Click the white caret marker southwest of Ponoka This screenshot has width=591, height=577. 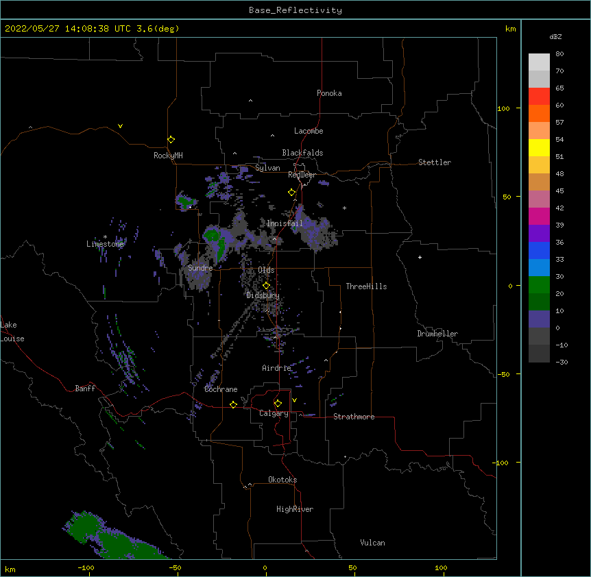pyautogui.click(x=250, y=101)
